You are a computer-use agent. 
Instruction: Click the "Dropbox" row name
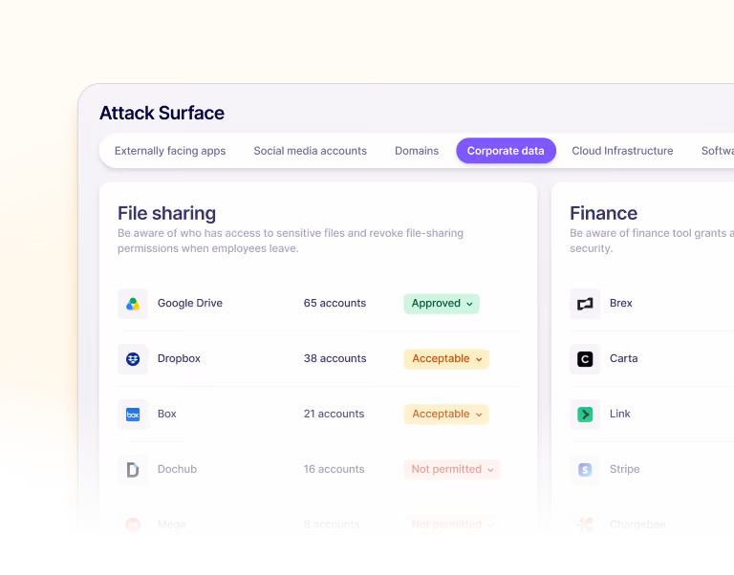[179, 358]
